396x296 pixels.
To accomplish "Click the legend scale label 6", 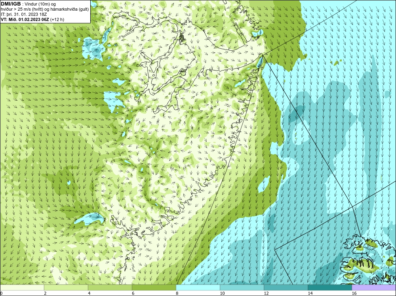I will pyautogui.click(x=133, y=293).
